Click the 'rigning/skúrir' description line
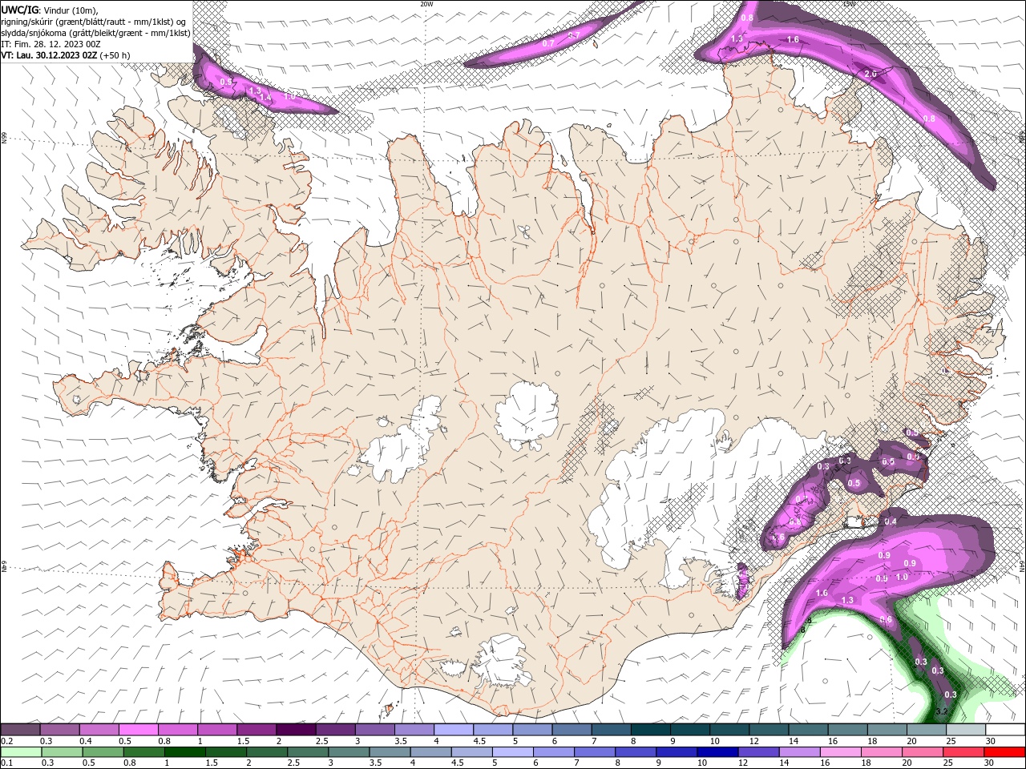This screenshot has width=1026, height=769. pos(94,22)
